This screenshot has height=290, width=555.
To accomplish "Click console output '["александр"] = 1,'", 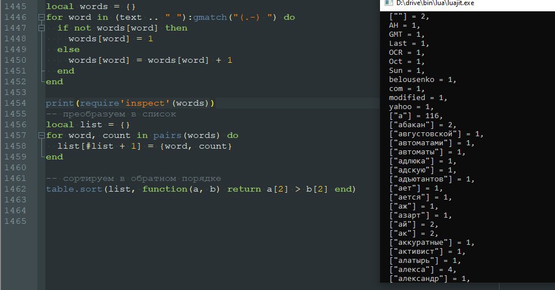I will click(429, 279).
